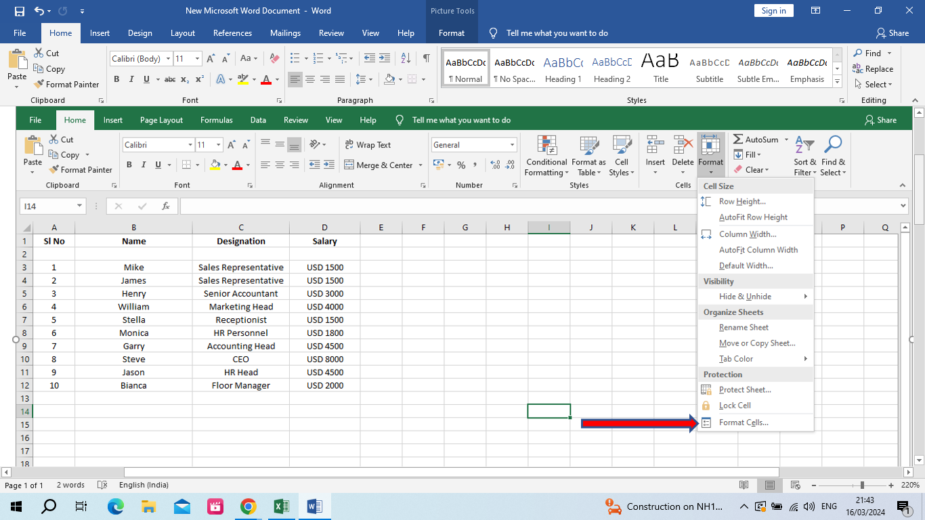
Task: Choose Protect Sheet... menu item
Action: (756, 390)
